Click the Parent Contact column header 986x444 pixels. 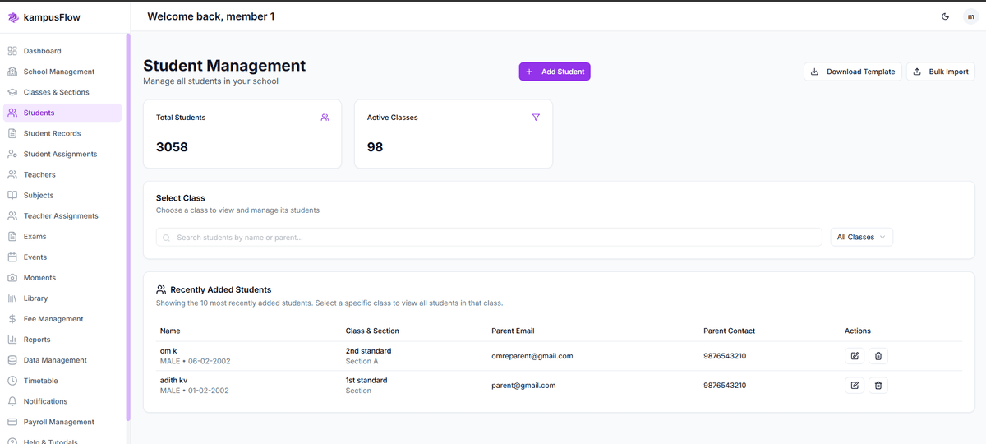coord(729,331)
